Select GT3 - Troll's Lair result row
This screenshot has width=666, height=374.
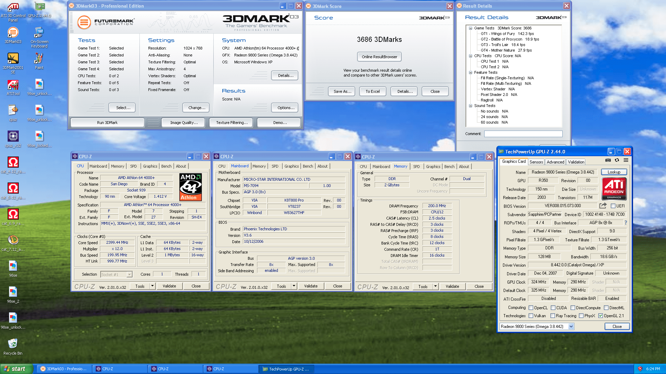point(503,45)
